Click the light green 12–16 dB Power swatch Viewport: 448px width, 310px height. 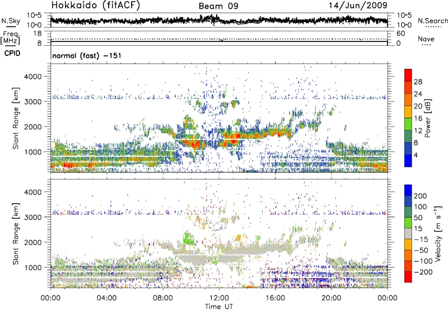click(408, 124)
